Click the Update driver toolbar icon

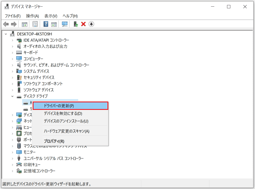(x=76, y=24)
